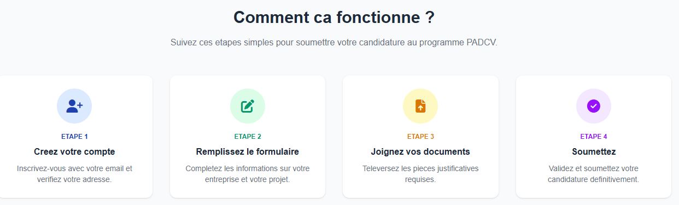Click the 'Joignez vos documents' heading
Image resolution: width=679 pixels, height=205 pixels.
(420, 151)
